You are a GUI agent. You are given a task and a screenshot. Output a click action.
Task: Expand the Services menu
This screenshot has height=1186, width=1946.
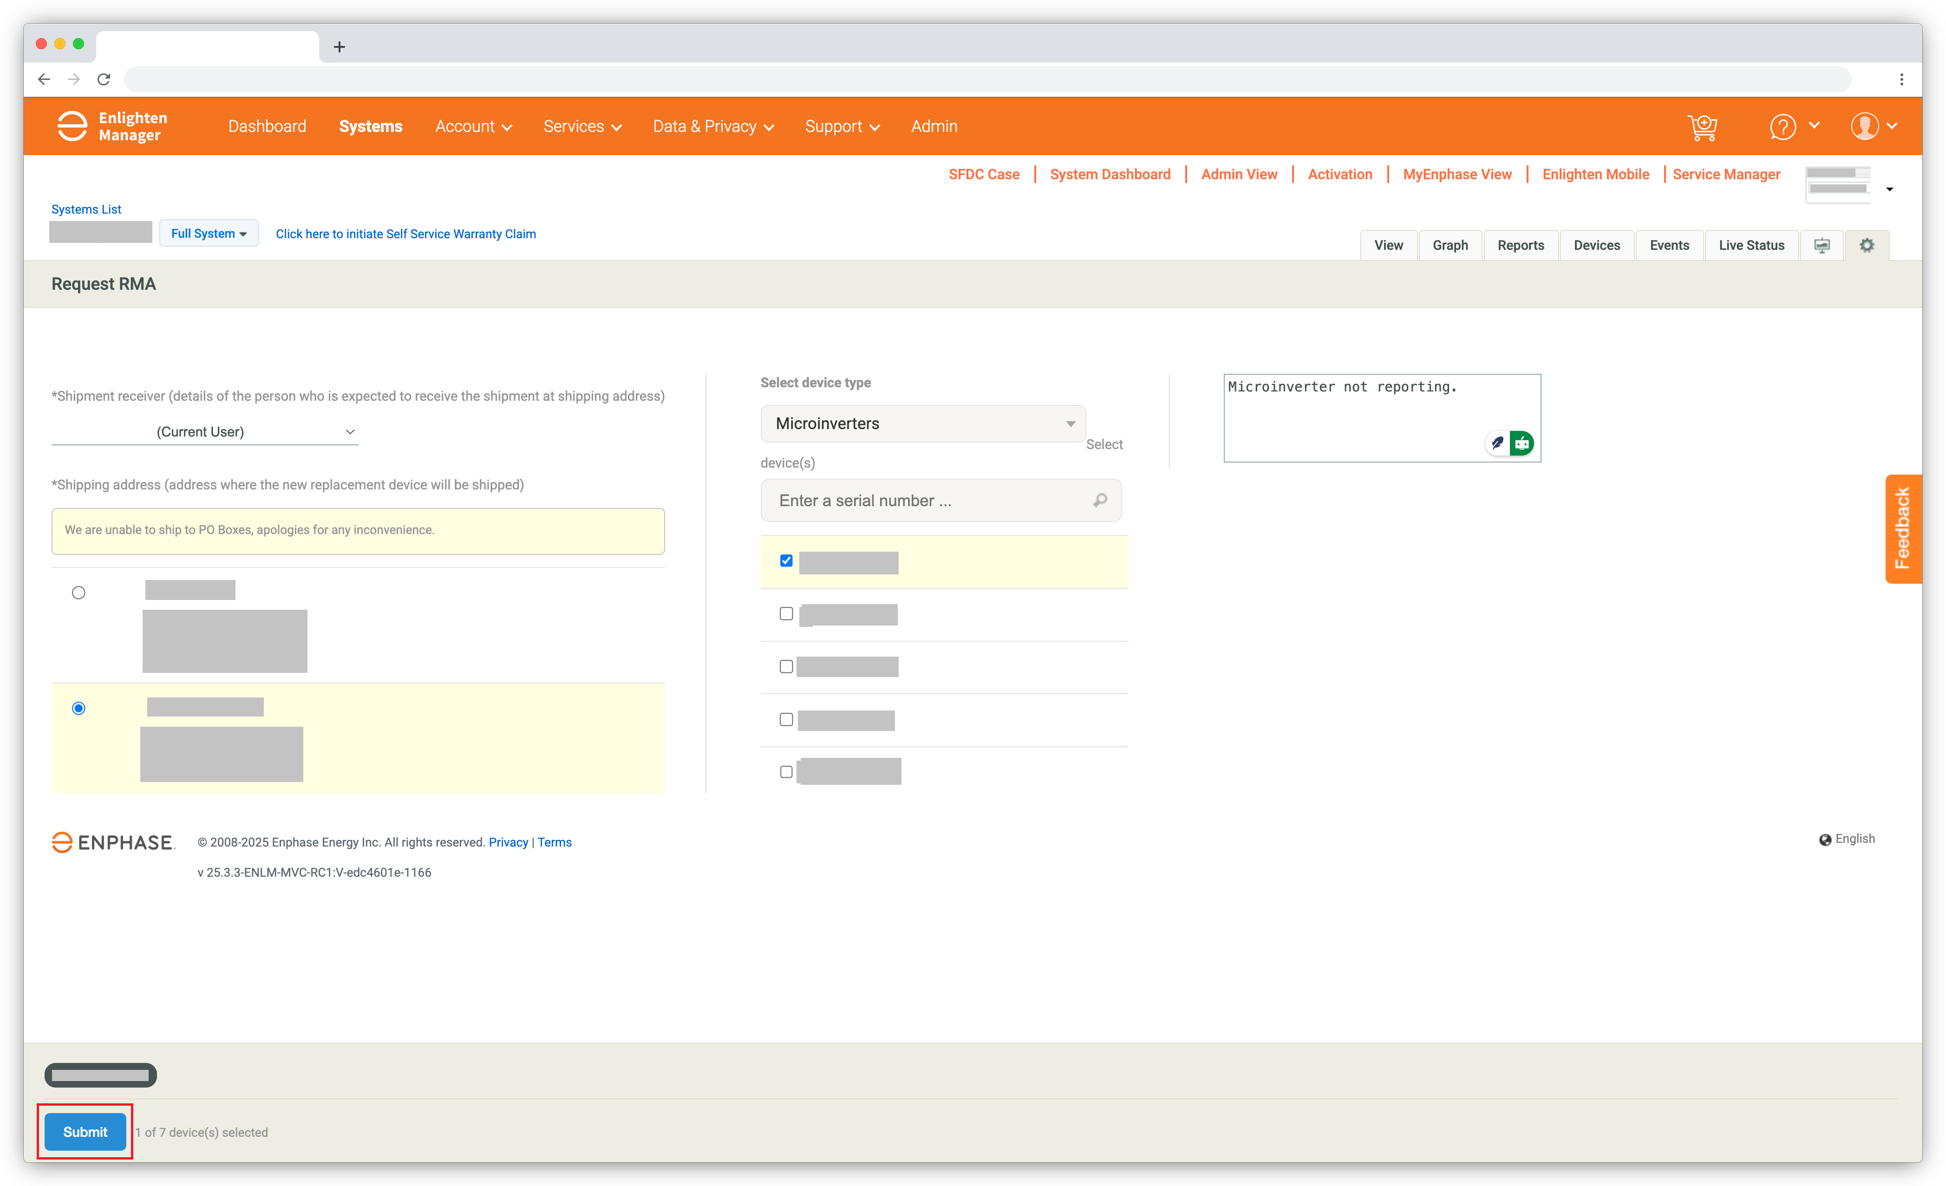coord(582,126)
